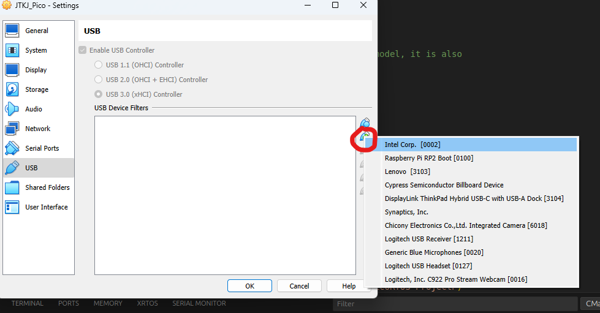This screenshot has width=600, height=313.
Task: Confirm settings with OK button
Action: (249, 286)
